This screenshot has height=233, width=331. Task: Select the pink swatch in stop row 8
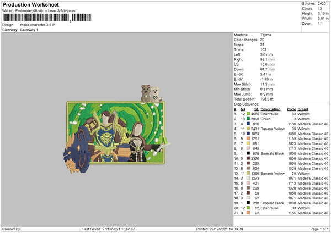pyautogui.click(x=248, y=149)
